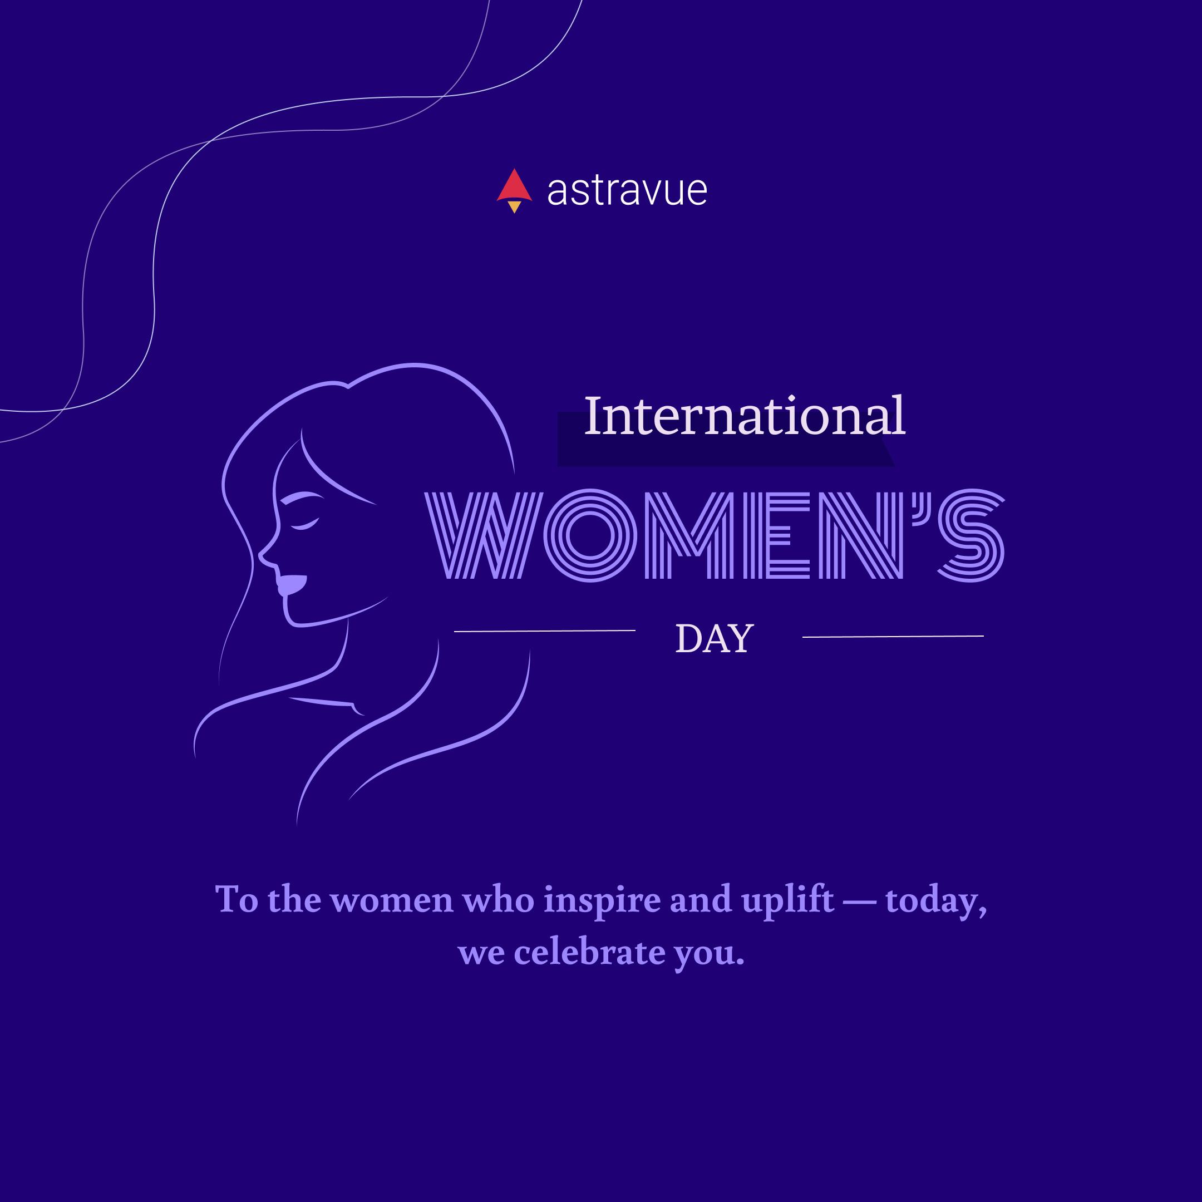This screenshot has height=1202, width=1202.
Task: Click the letter W in WOMEN'S
Action: click(x=484, y=536)
